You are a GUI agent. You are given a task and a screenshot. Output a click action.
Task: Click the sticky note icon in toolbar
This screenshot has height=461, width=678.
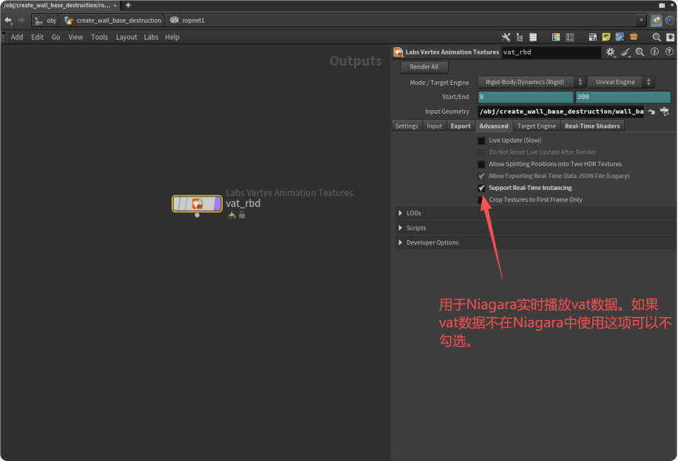point(606,37)
